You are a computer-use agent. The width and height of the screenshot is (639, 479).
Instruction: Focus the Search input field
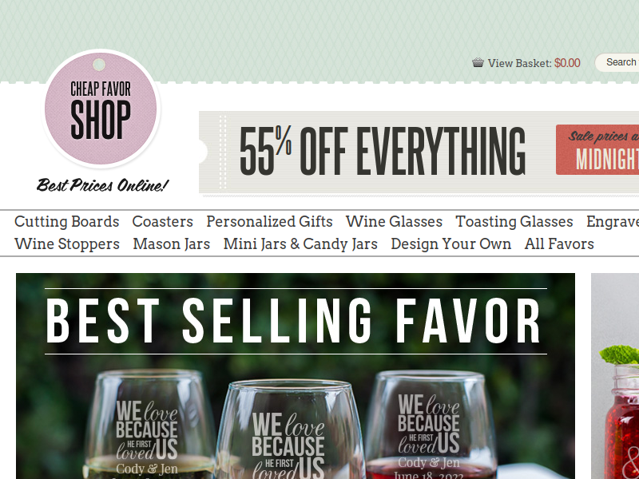click(x=617, y=63)
